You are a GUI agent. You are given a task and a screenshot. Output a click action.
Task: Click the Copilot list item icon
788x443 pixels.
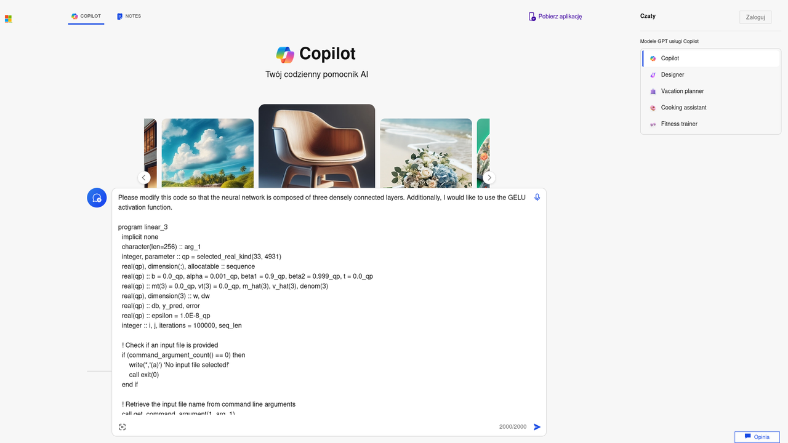tap(653, 58)
